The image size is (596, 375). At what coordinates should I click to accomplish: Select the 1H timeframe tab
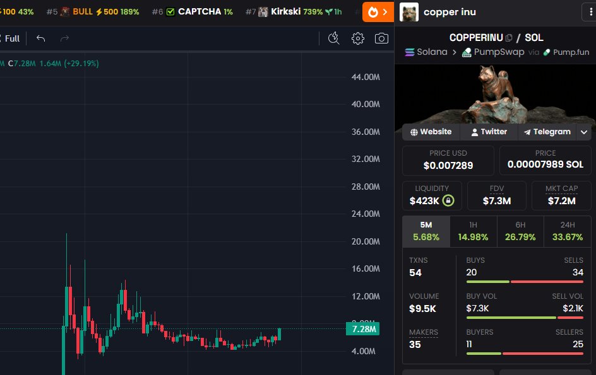pos(474,231)
